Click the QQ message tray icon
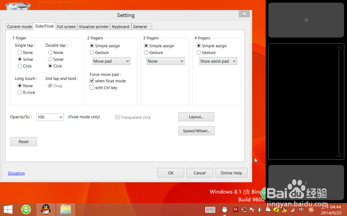This screenshot has width=347, height=216. (284, 210)
